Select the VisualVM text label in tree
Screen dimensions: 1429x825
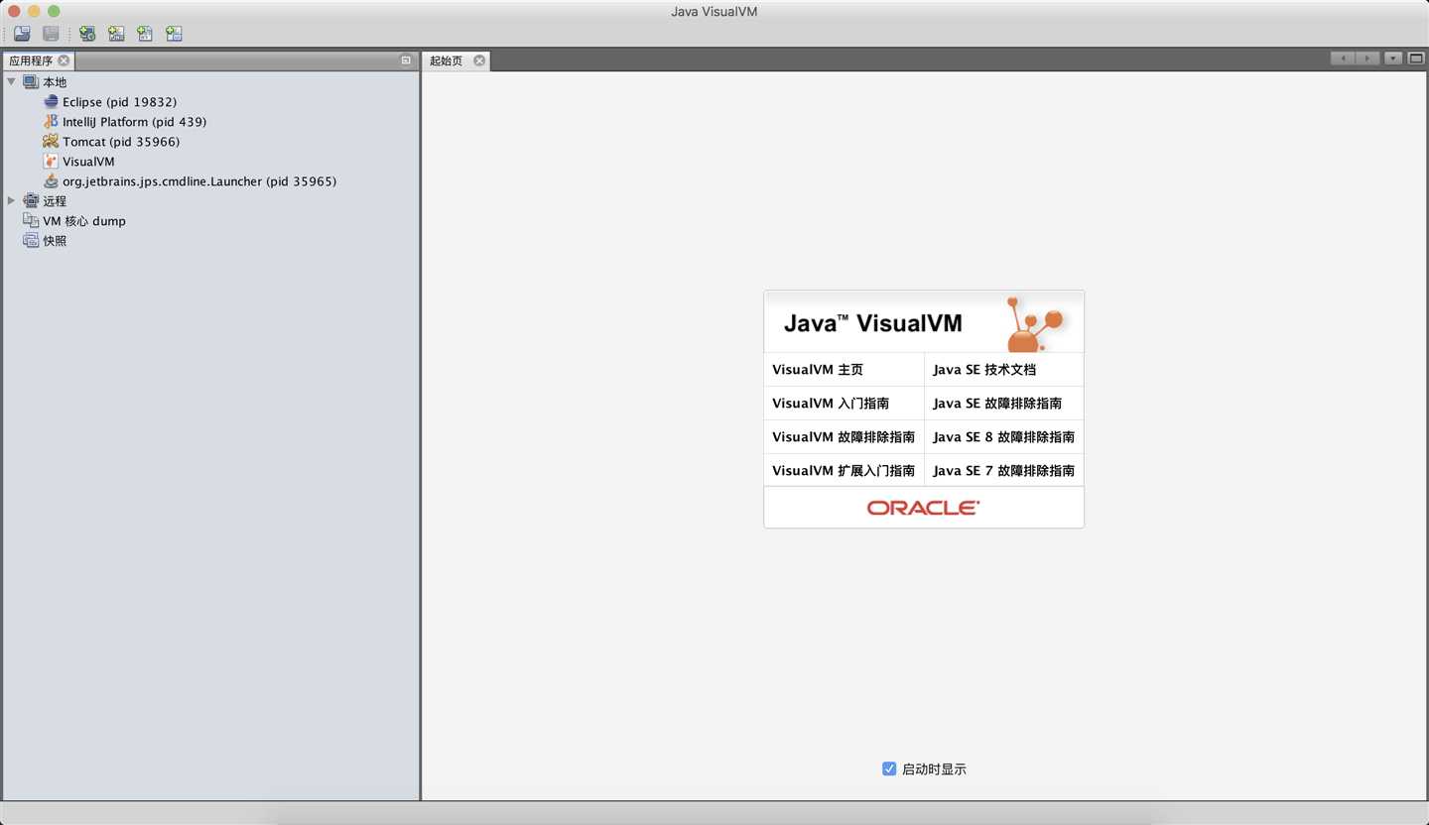click(88, 162)
